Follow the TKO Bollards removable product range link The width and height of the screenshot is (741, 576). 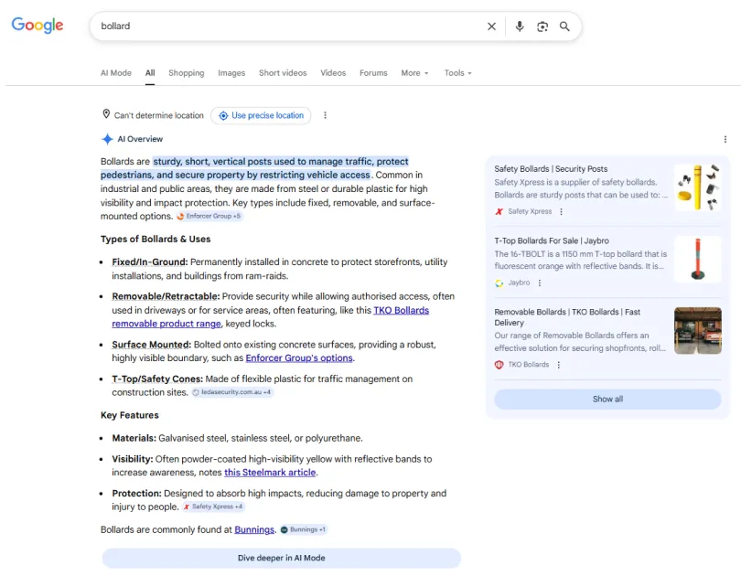[270, 316]
